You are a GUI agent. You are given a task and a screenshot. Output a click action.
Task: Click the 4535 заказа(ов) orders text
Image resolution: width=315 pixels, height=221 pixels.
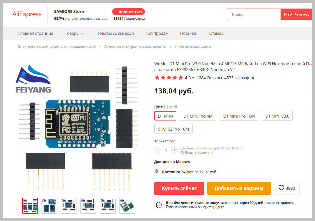click(239, 78)
